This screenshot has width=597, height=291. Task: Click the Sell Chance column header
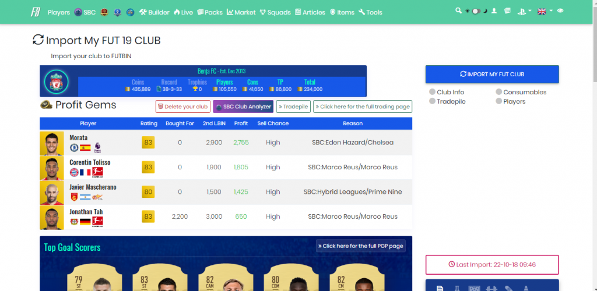coord(273,123)
